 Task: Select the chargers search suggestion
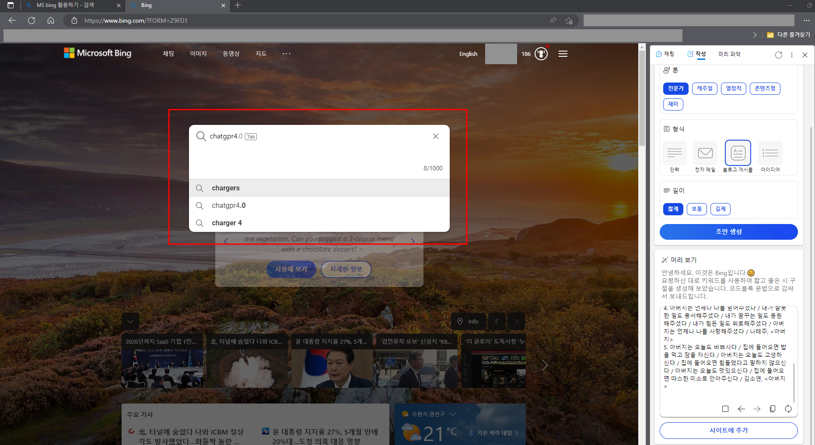(x=319, y=188)
